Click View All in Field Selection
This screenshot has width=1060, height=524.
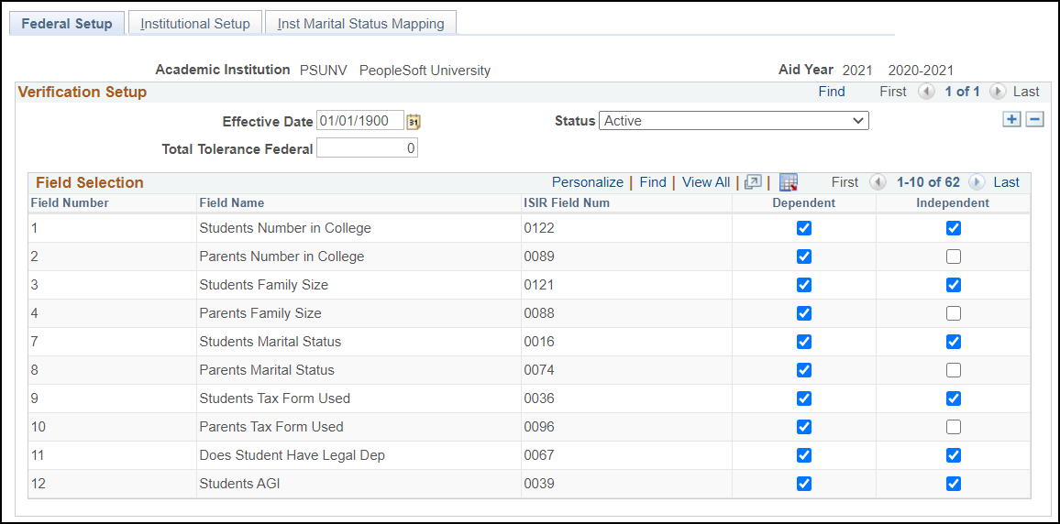[x=706, y=182]
